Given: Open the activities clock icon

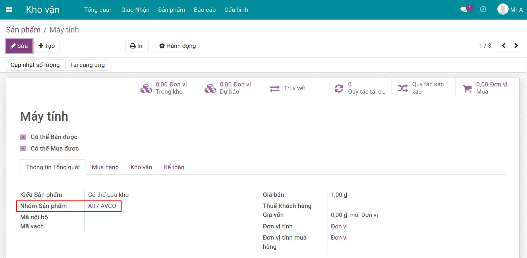Looking at the screenshot, I should click(483, 9).
